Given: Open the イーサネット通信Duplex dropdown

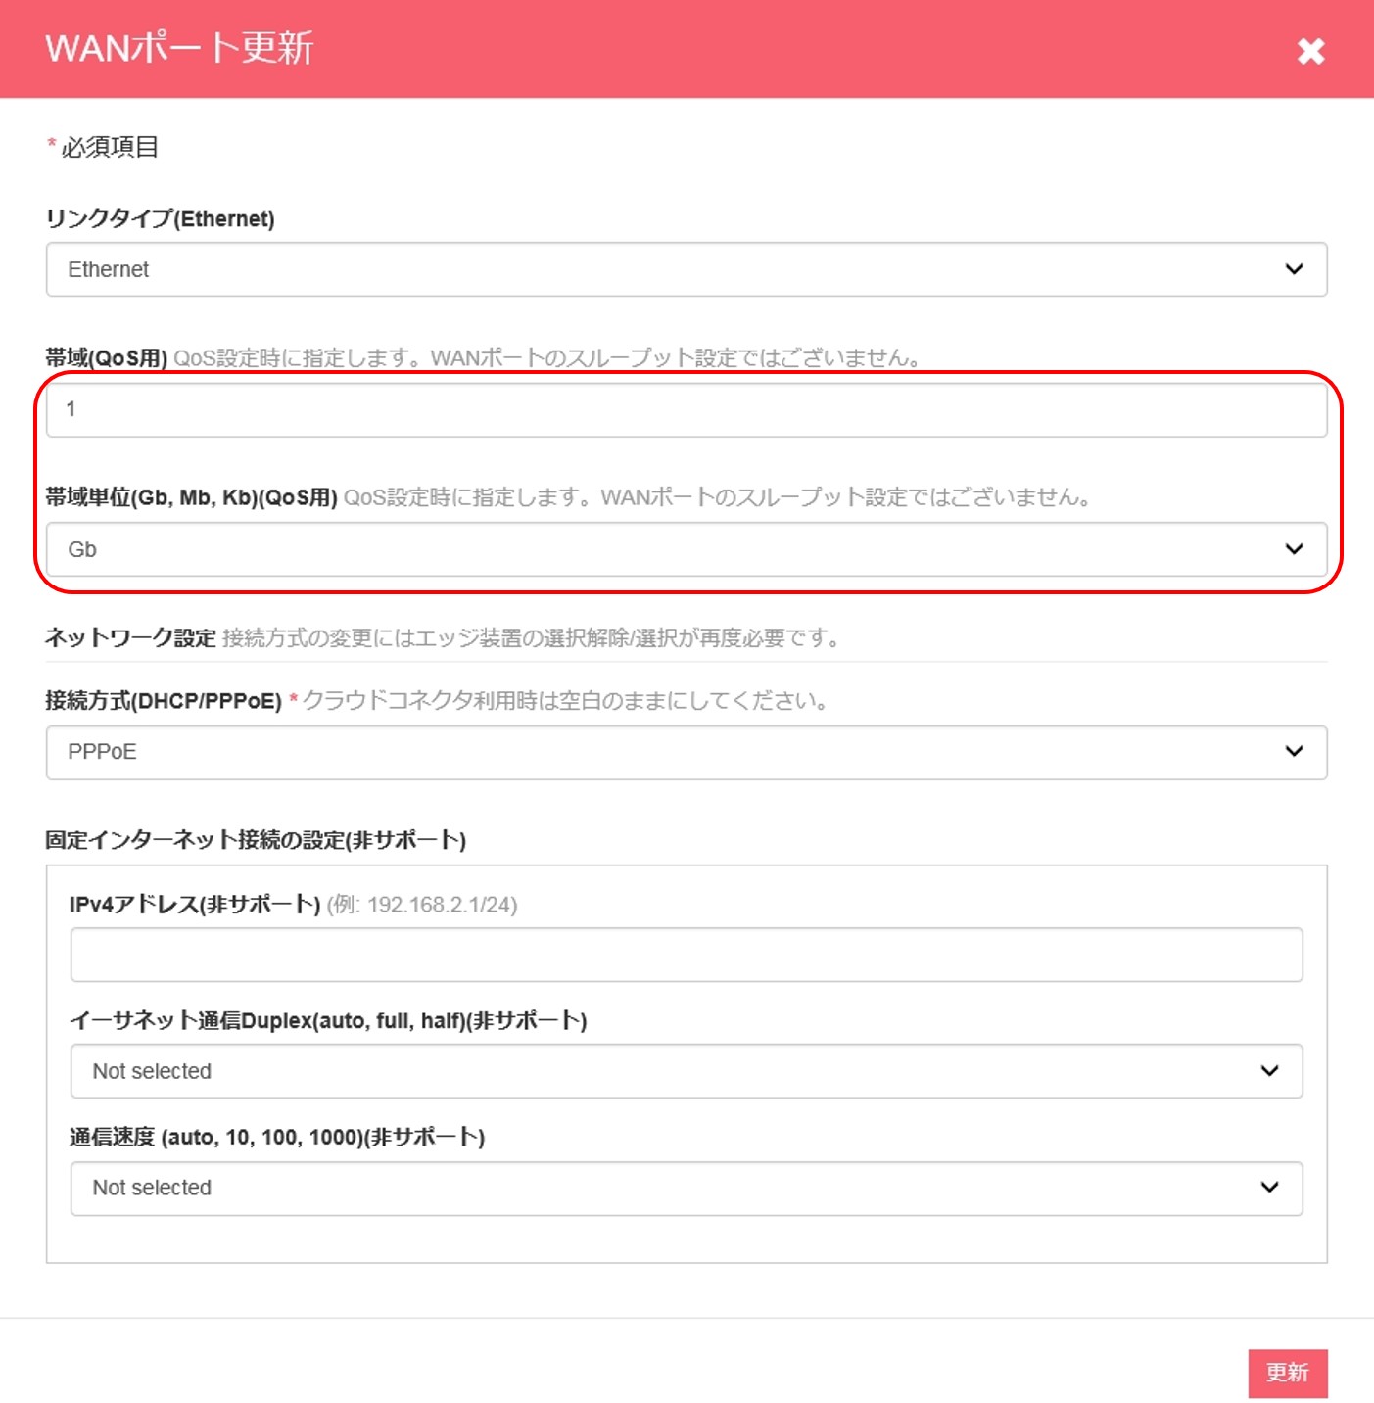Looking at the screenshot, I should pos(687,1071).
